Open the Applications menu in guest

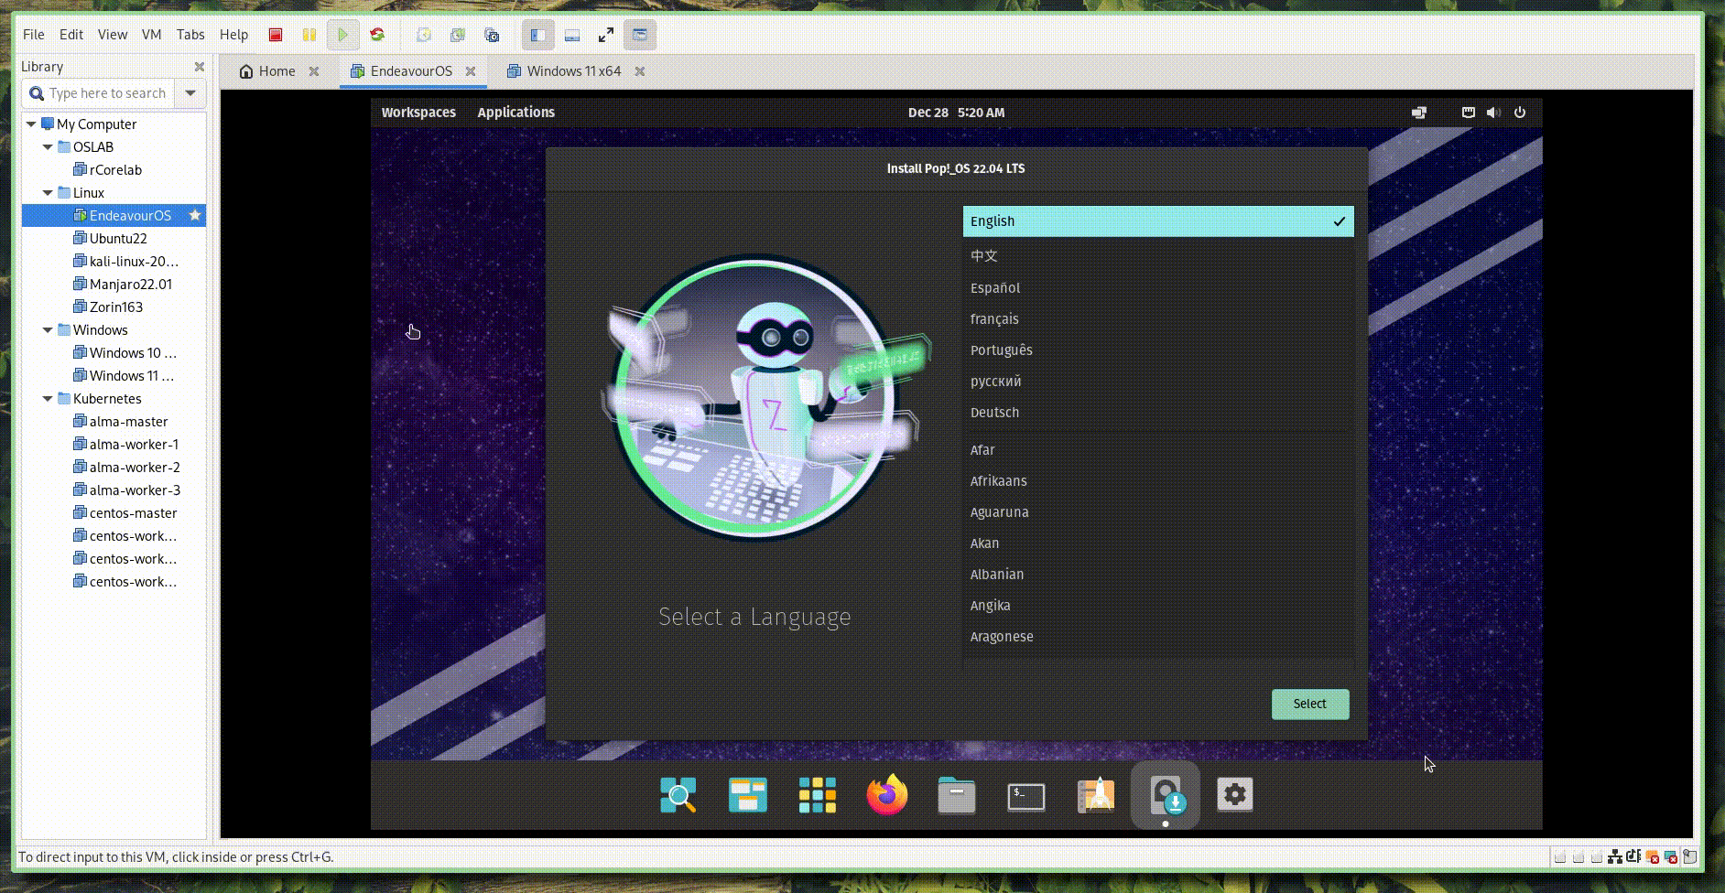tap(516, 113)
